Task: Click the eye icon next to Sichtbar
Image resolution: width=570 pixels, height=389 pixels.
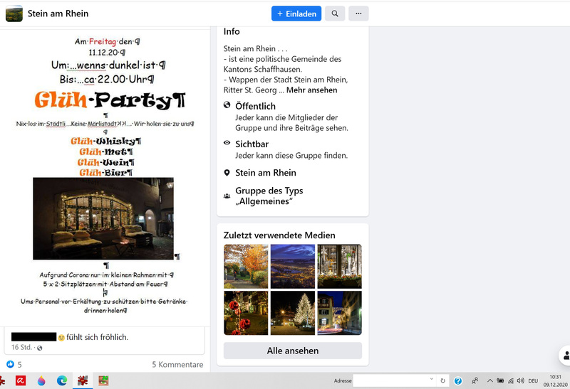Action: [x=227, y=143]
